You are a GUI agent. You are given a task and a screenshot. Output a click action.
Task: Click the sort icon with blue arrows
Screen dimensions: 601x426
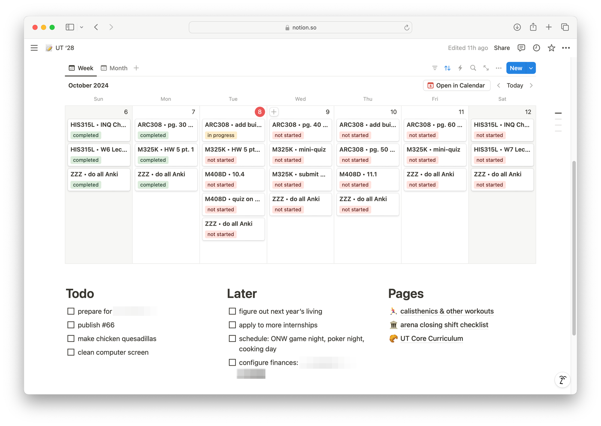pos(447,68)
